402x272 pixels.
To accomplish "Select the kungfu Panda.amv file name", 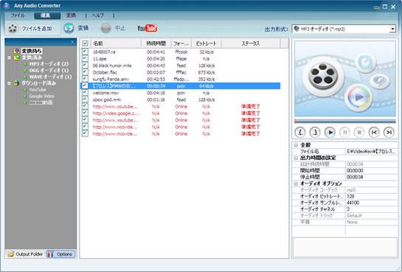I will coord(111,80).
